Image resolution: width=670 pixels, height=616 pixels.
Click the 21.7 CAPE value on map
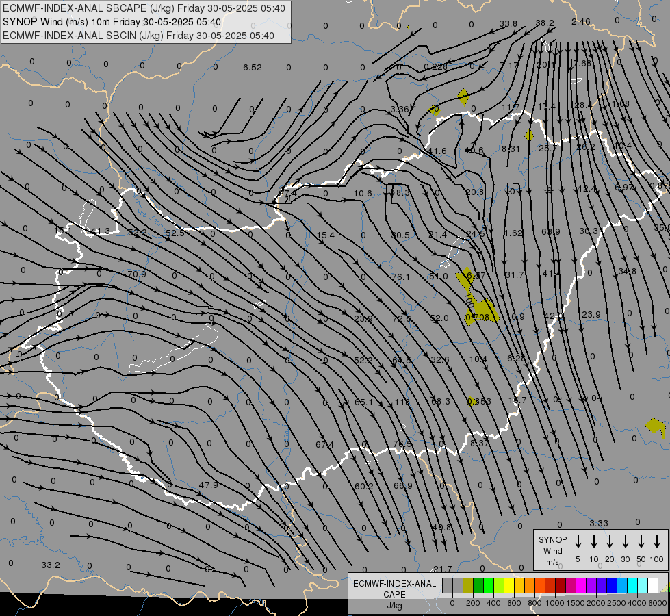click(442, 569)
